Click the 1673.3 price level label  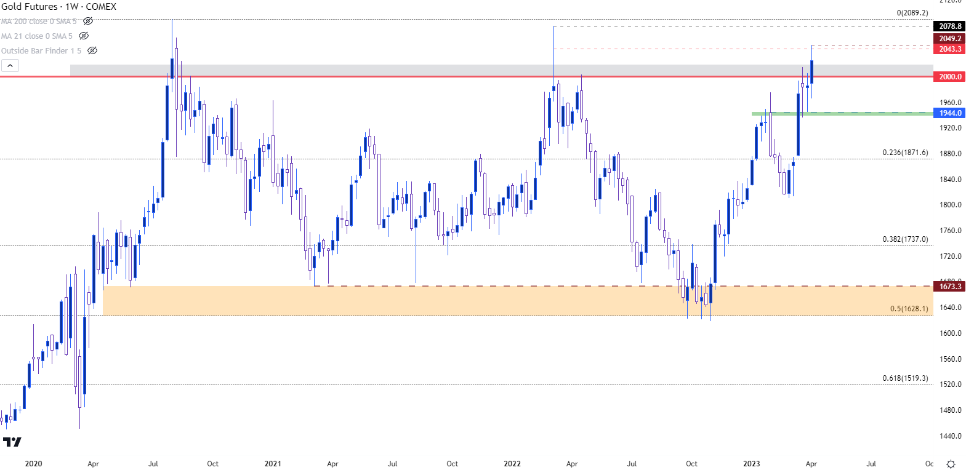[x=950, y=287]
